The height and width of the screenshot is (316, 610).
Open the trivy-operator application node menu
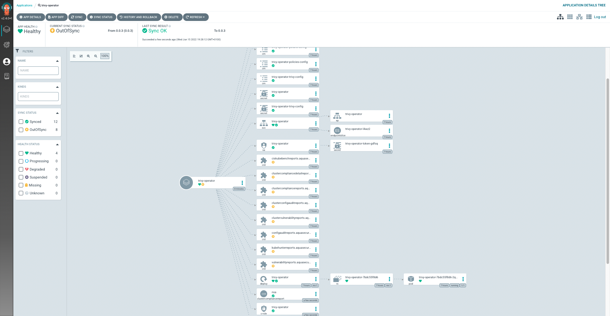coord(242,183)
